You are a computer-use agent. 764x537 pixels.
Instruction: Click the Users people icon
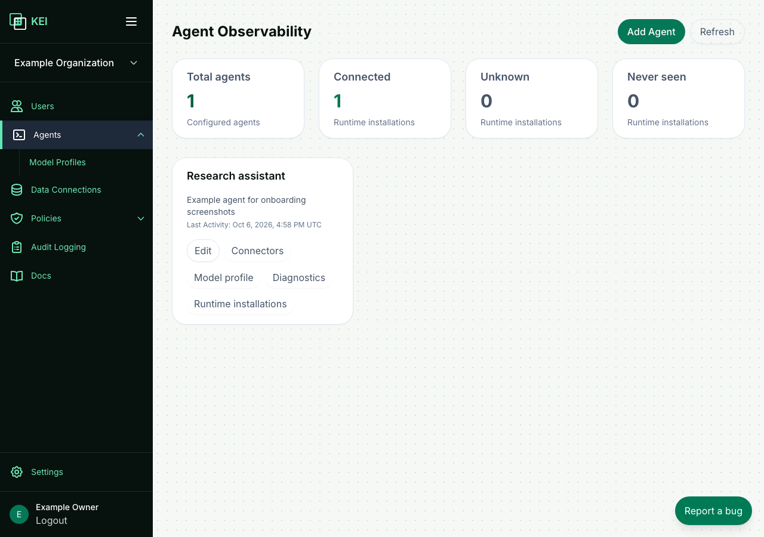(17, 106)
